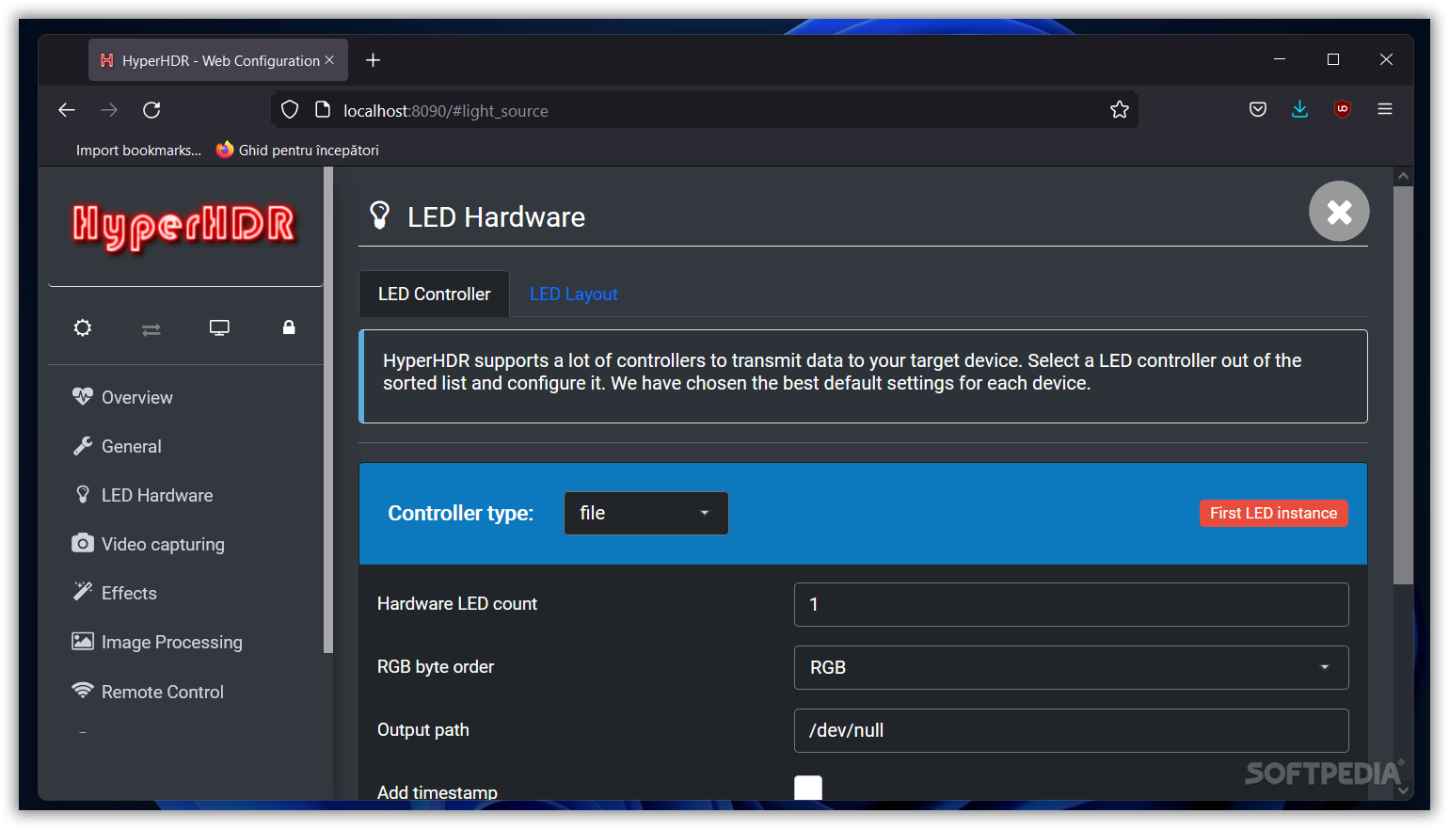Open the RGB byte order dropdown

(x=1072, y=667)
